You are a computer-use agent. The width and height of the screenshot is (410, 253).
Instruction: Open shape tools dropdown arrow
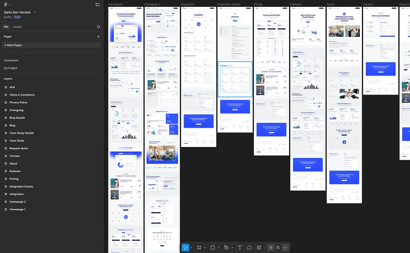pos(219,248)
